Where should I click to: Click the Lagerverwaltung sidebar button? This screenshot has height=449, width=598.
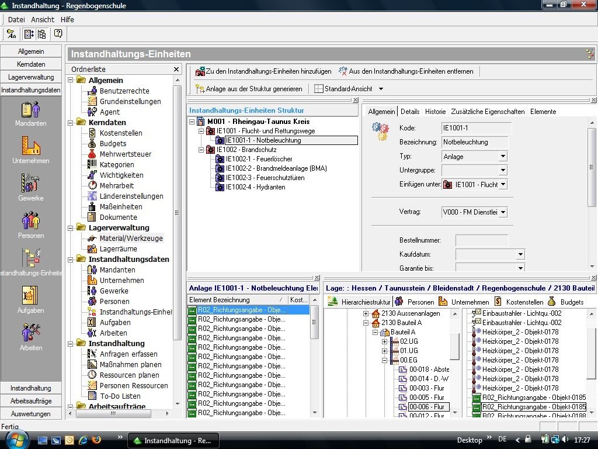point(31,77)
